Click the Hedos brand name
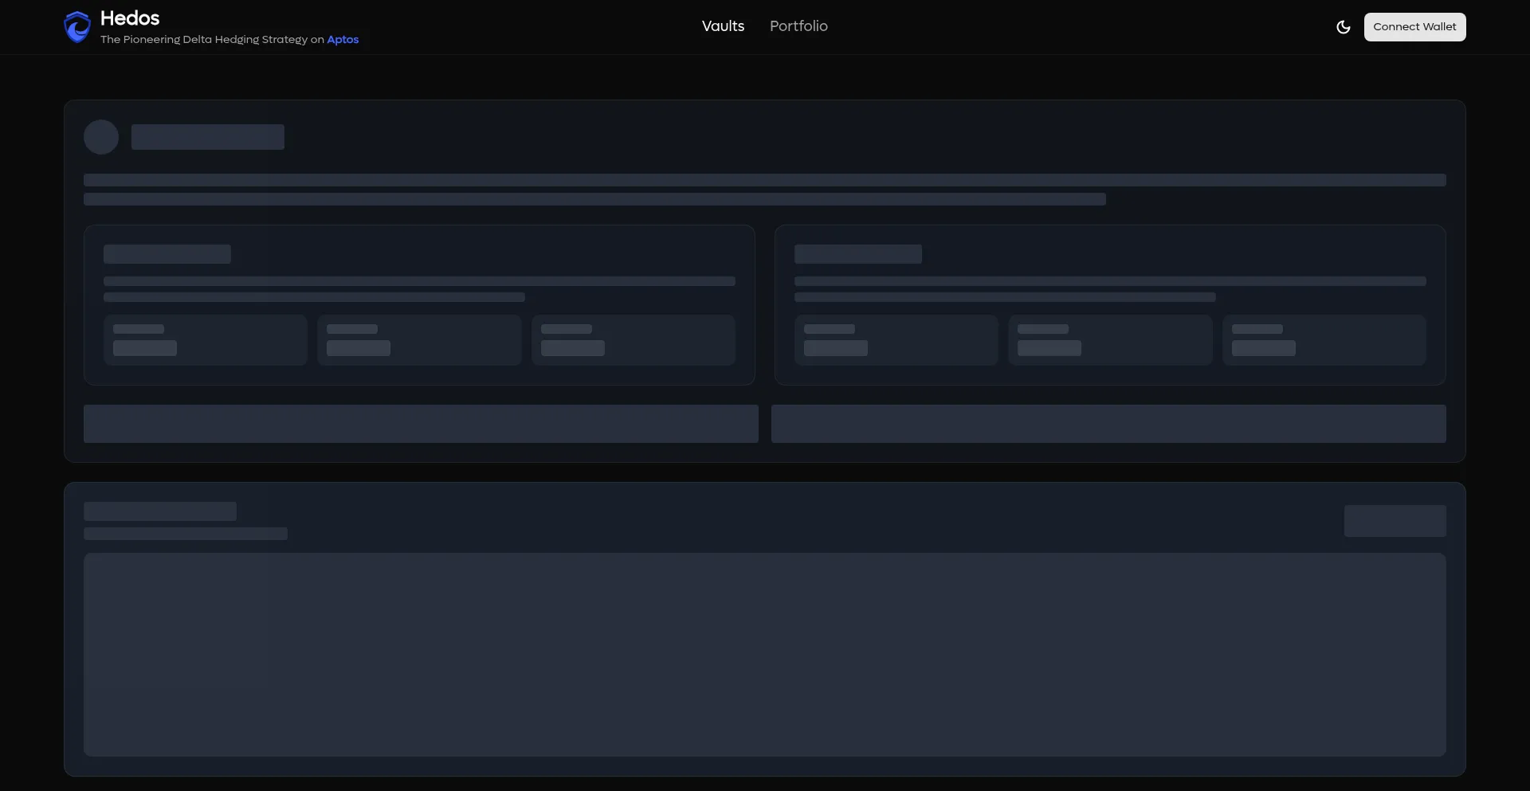 [130, 18]
